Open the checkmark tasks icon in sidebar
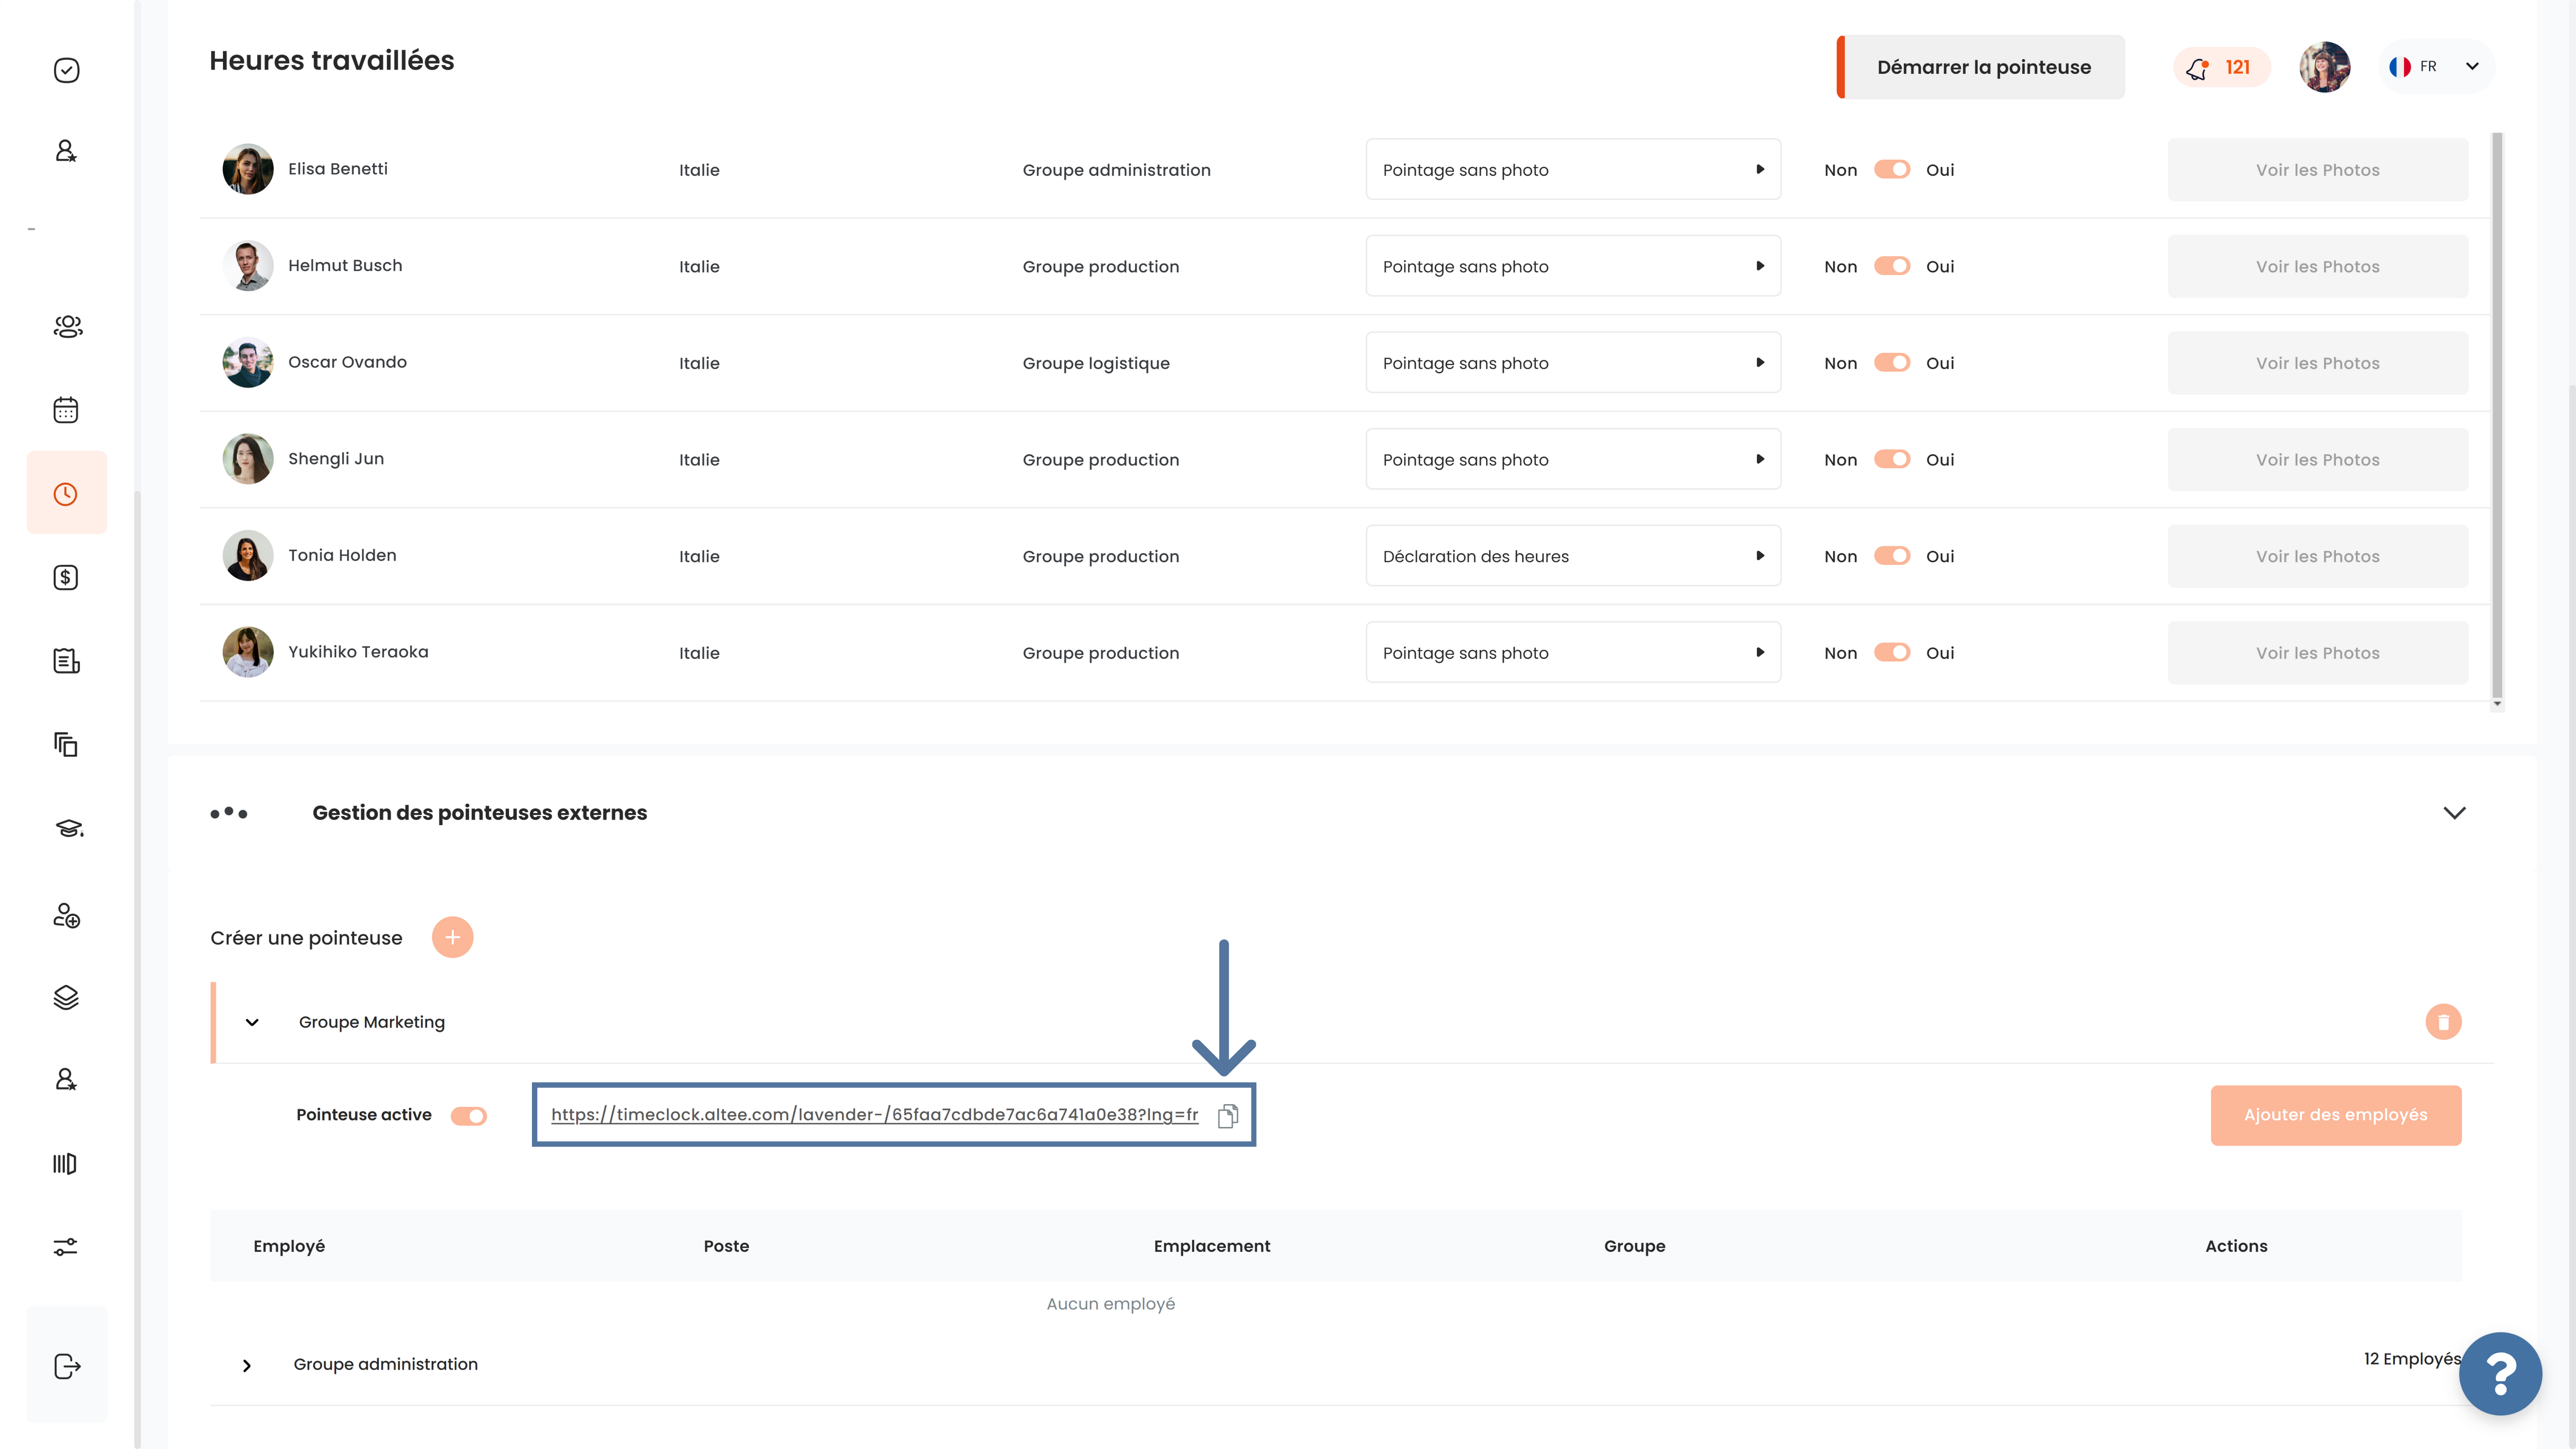 66,70
